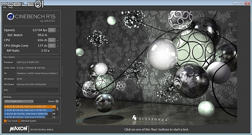Click the Your Score orange legend swatch
The image size is (252, 135).
pos(5,121)
